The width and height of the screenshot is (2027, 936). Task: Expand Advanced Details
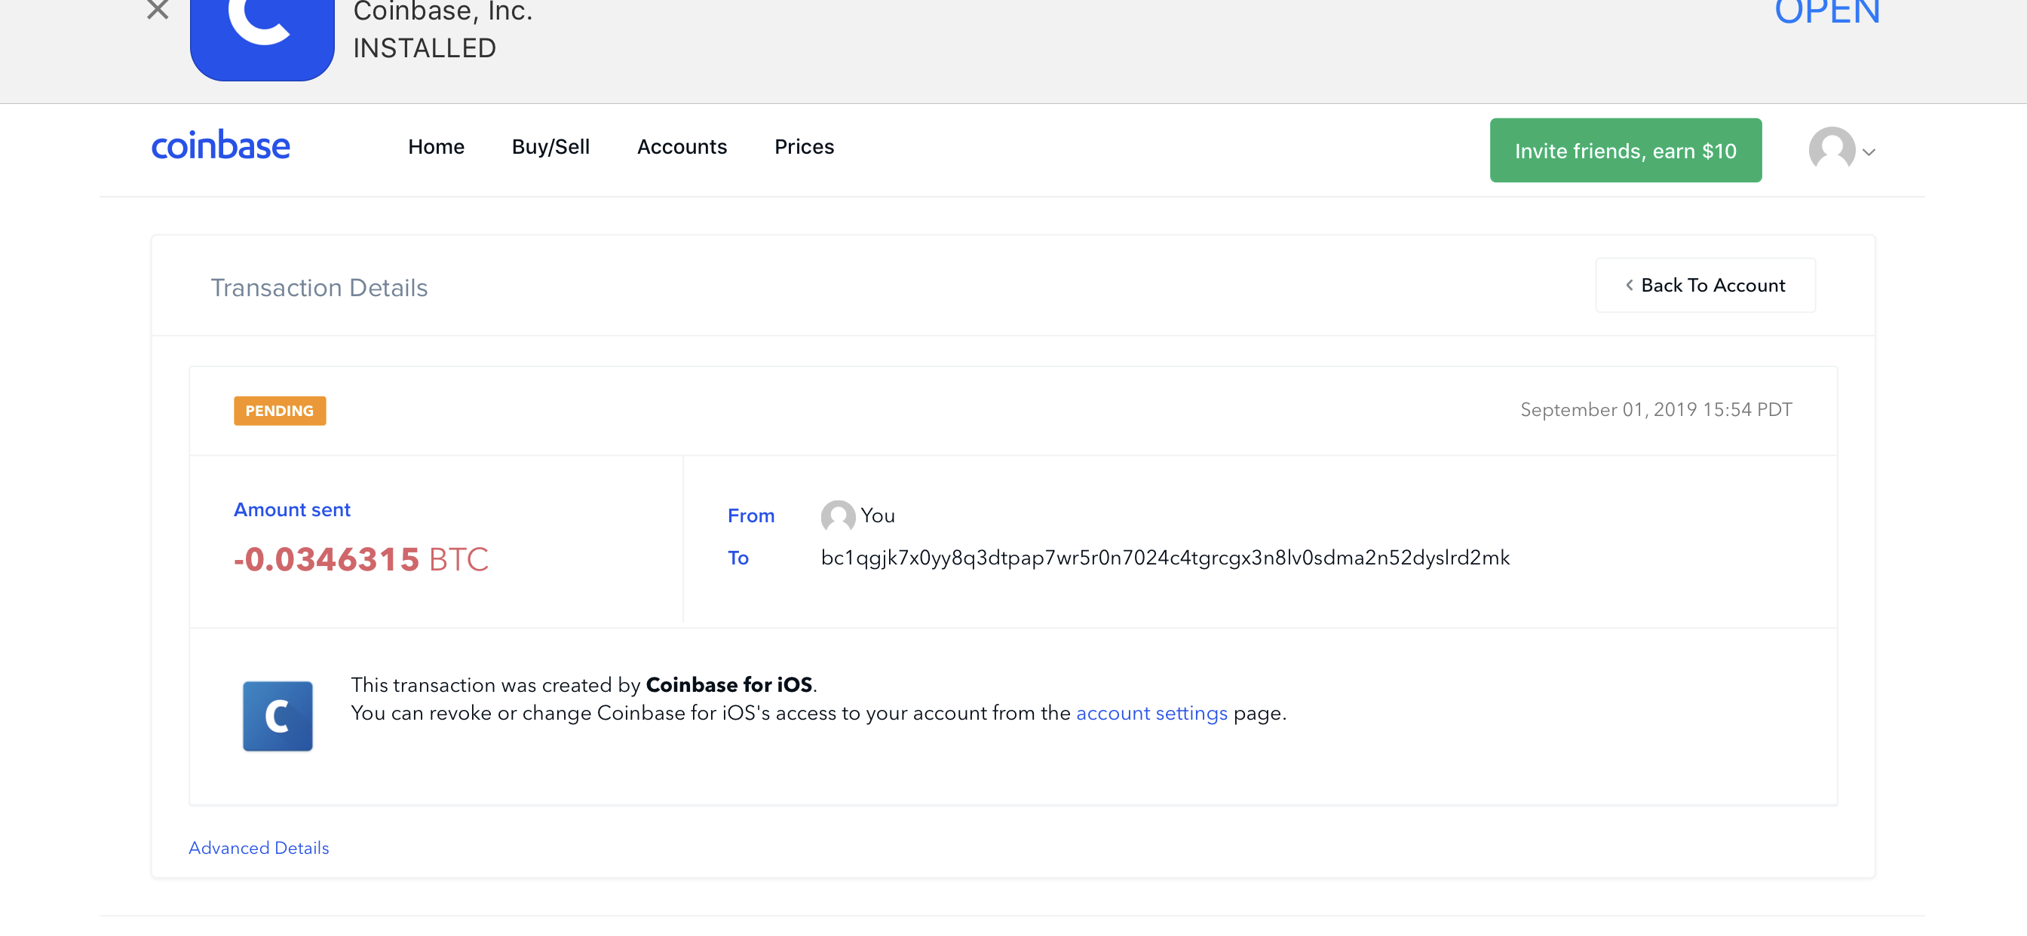click(259, 848)
